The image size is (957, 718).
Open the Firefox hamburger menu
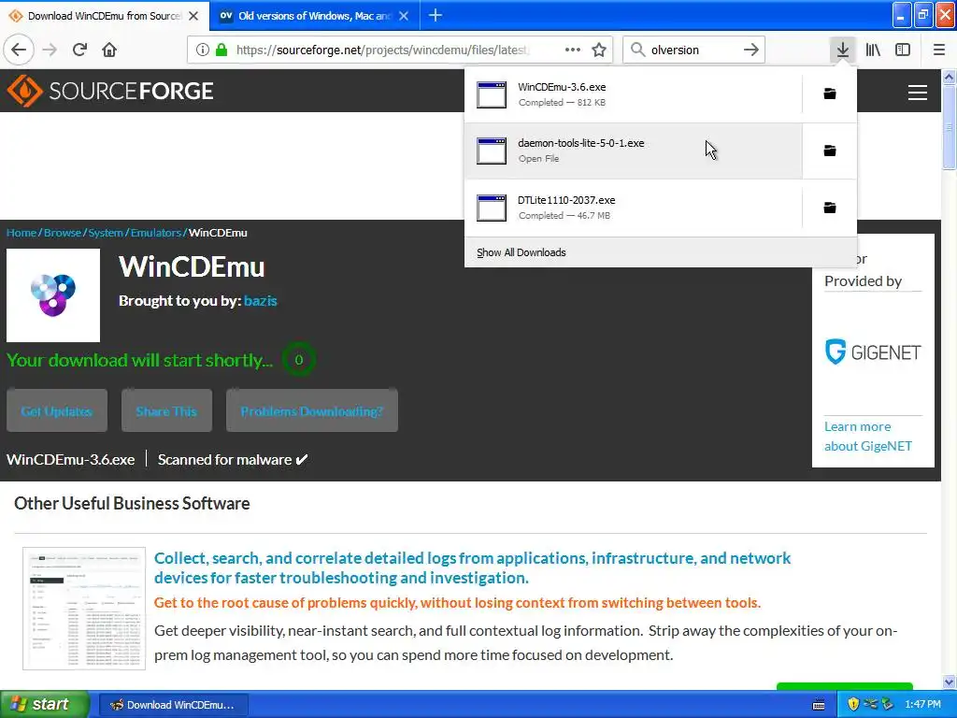point(938,50)
